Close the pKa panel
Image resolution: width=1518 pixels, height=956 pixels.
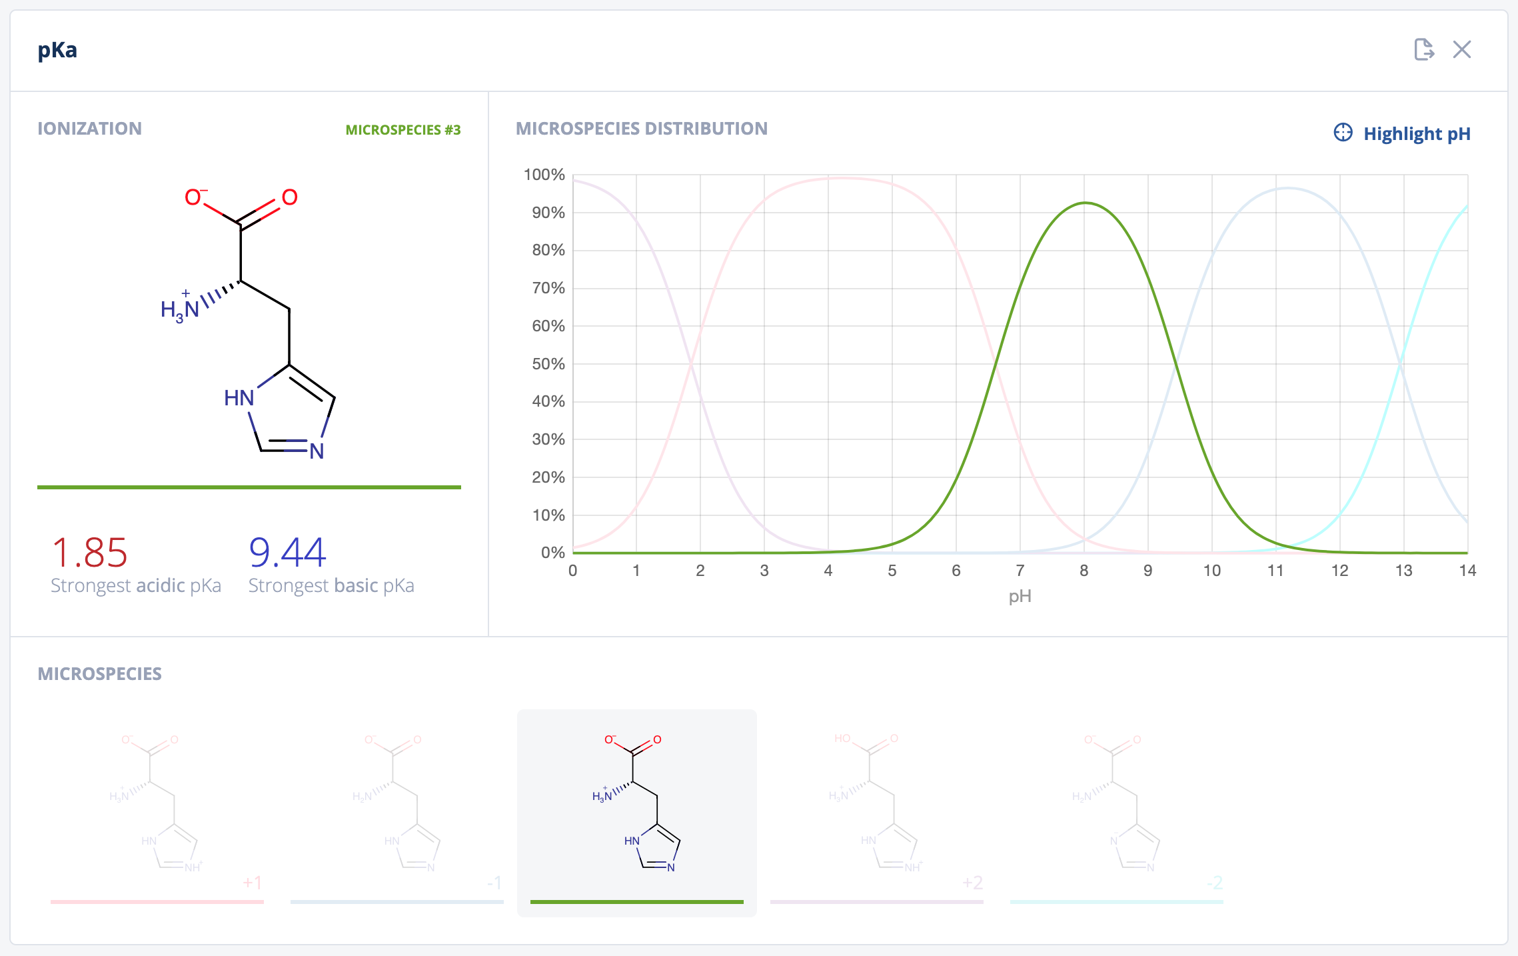(x=1462, y=49)
